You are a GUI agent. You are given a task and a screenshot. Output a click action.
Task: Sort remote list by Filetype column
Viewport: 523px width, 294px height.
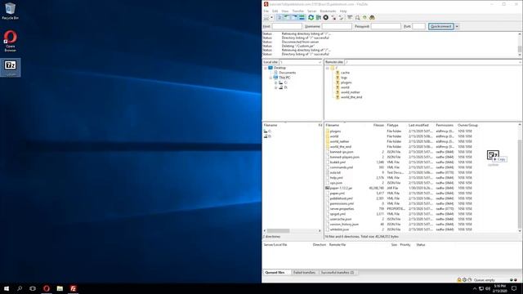click(393, 125)
